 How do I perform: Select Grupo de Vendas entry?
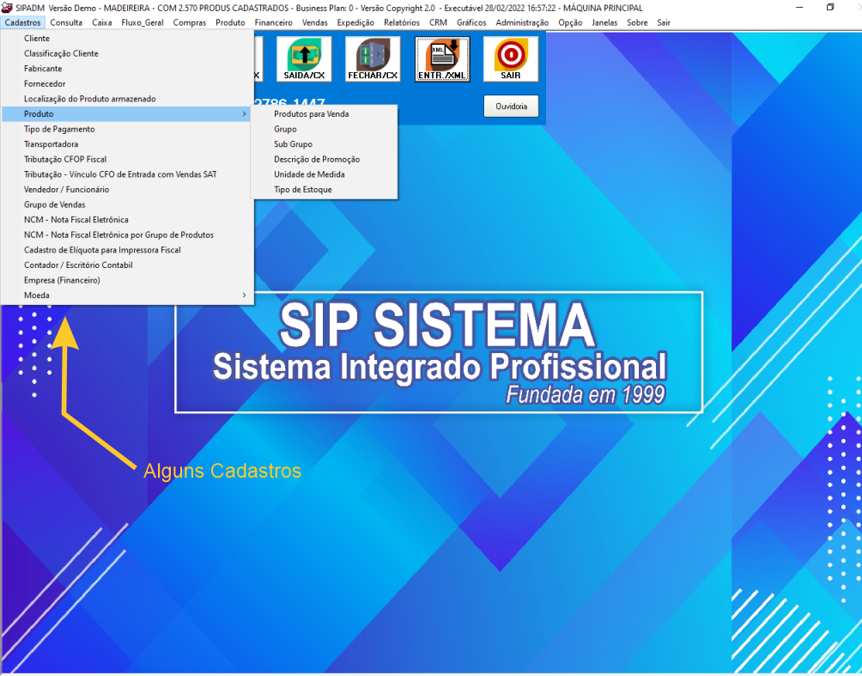[127, 204]
